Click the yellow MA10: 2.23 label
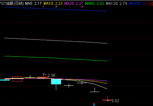Viewport: 153px width, 106px height. (x=53, y=4)
